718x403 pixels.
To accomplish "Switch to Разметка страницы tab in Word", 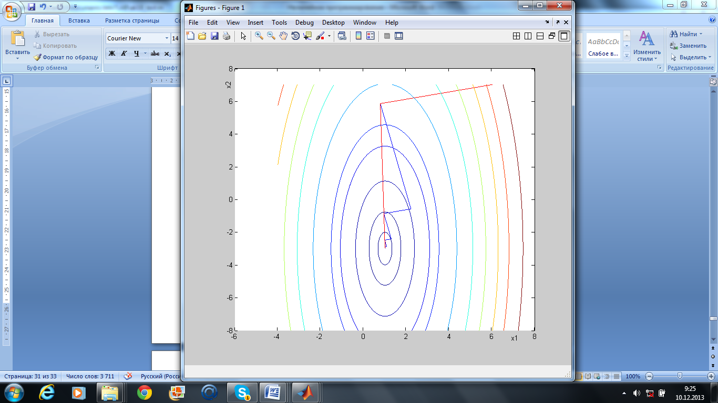I will click(132, 20).
